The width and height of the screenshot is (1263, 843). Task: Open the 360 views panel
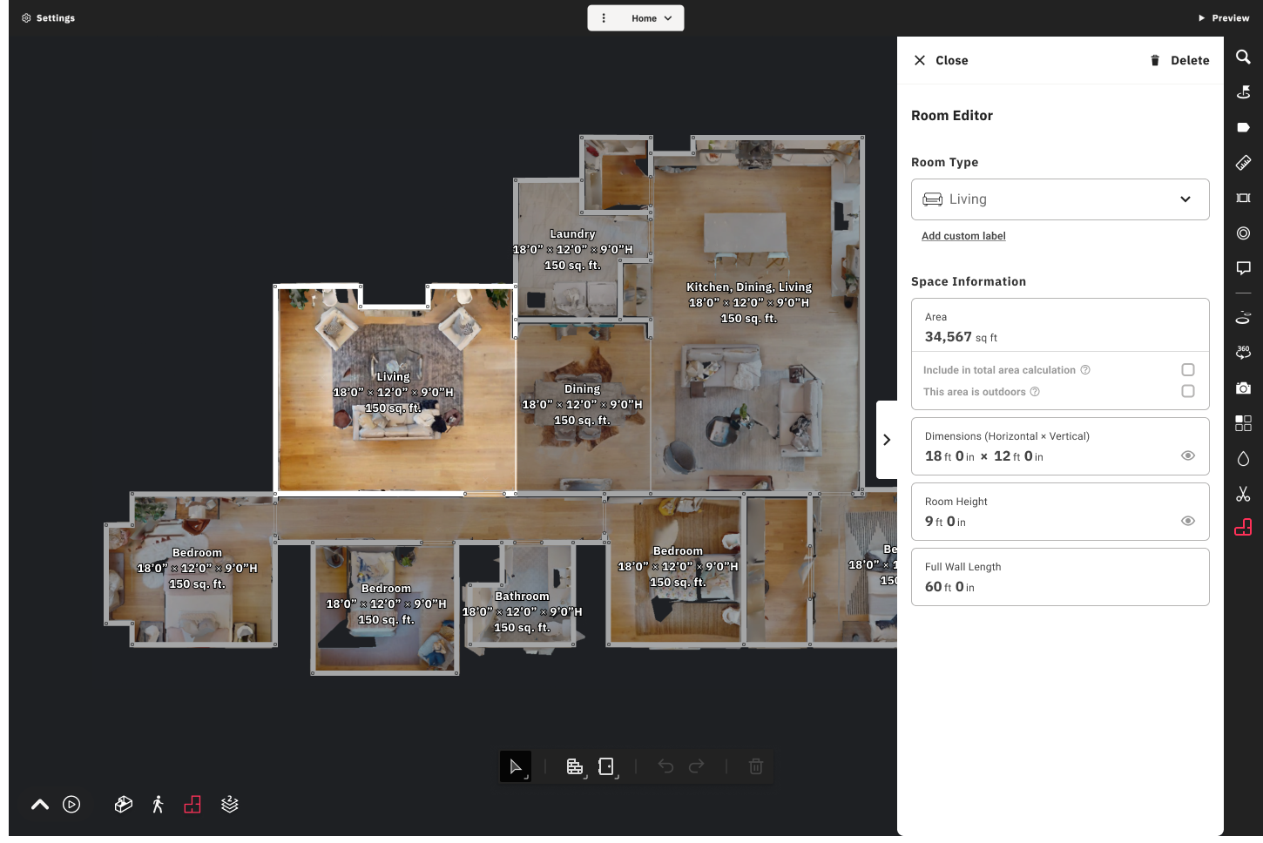tap(1243, 352)
